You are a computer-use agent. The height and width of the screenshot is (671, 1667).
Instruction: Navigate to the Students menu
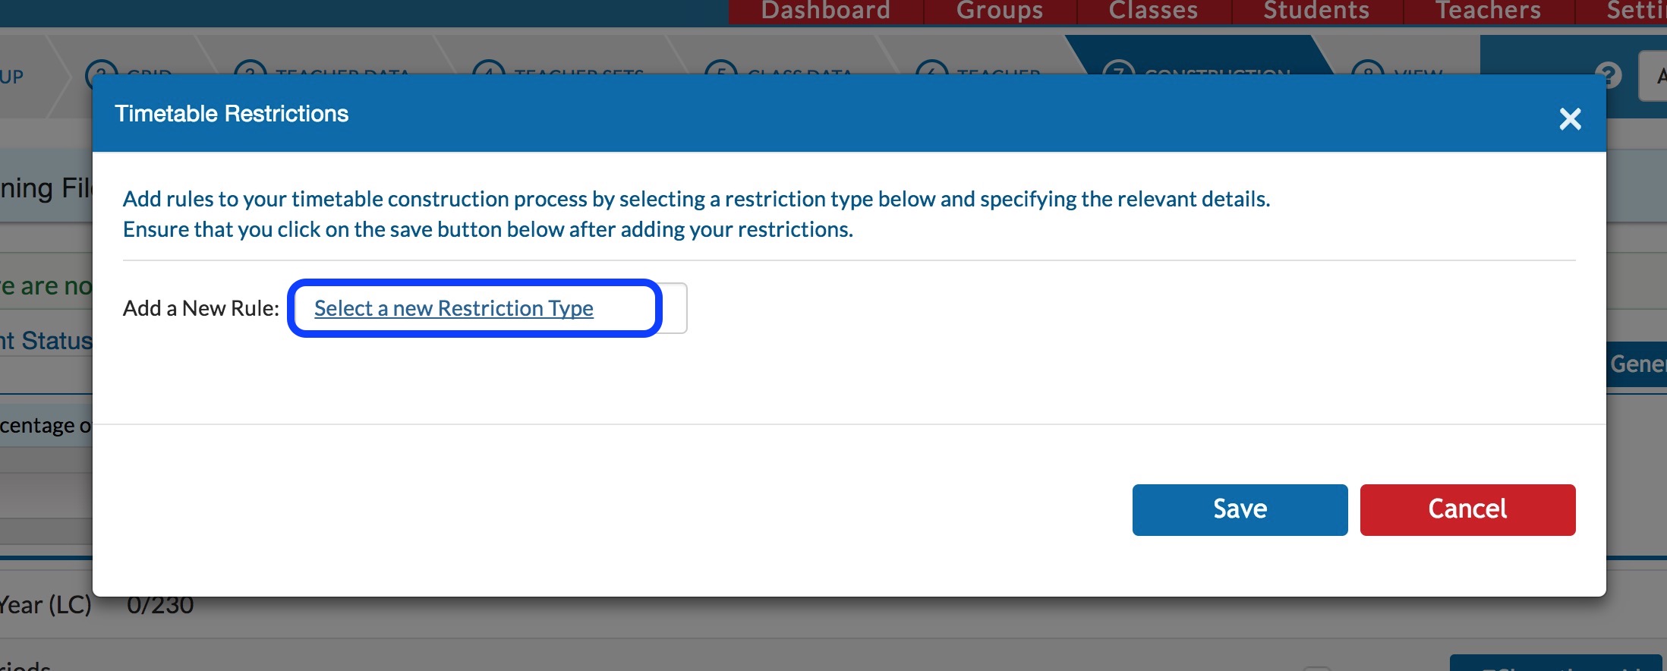[x=1317, y=11]
